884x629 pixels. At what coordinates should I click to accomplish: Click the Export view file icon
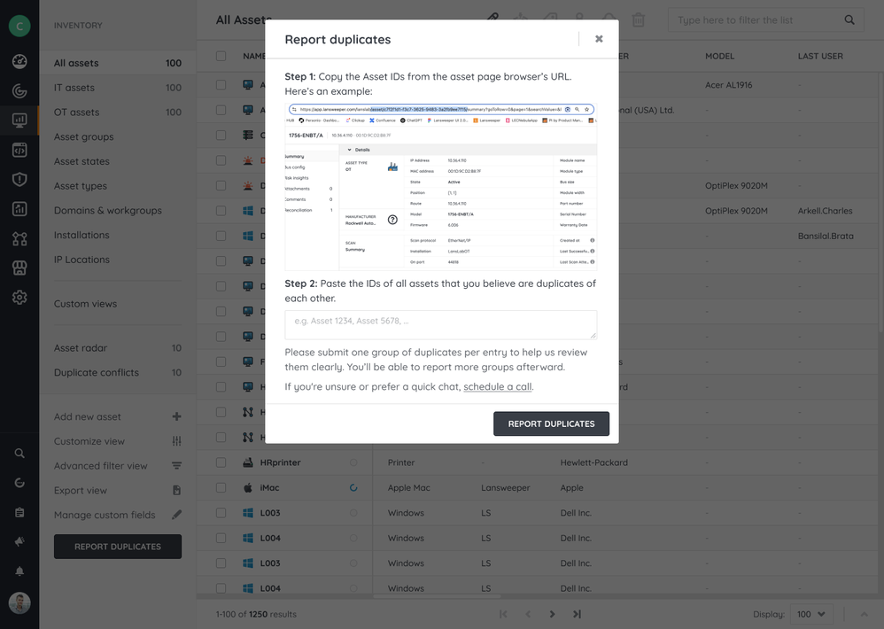(x=176, y=490)
